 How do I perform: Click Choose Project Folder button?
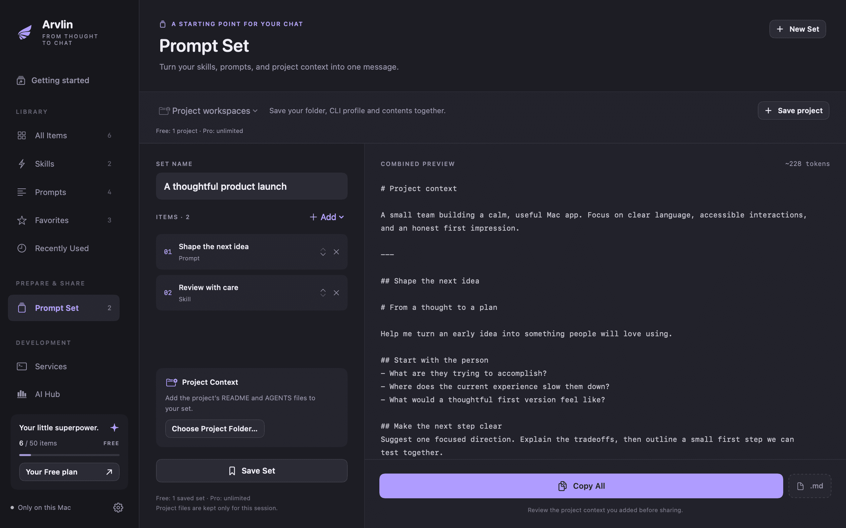coord(215,428)
